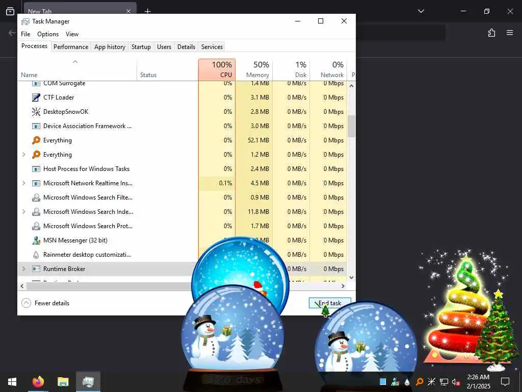This screenshot has height=392, width=522.
Task: Open the Action Center notifications icon
Action: [x=505, y=382]
